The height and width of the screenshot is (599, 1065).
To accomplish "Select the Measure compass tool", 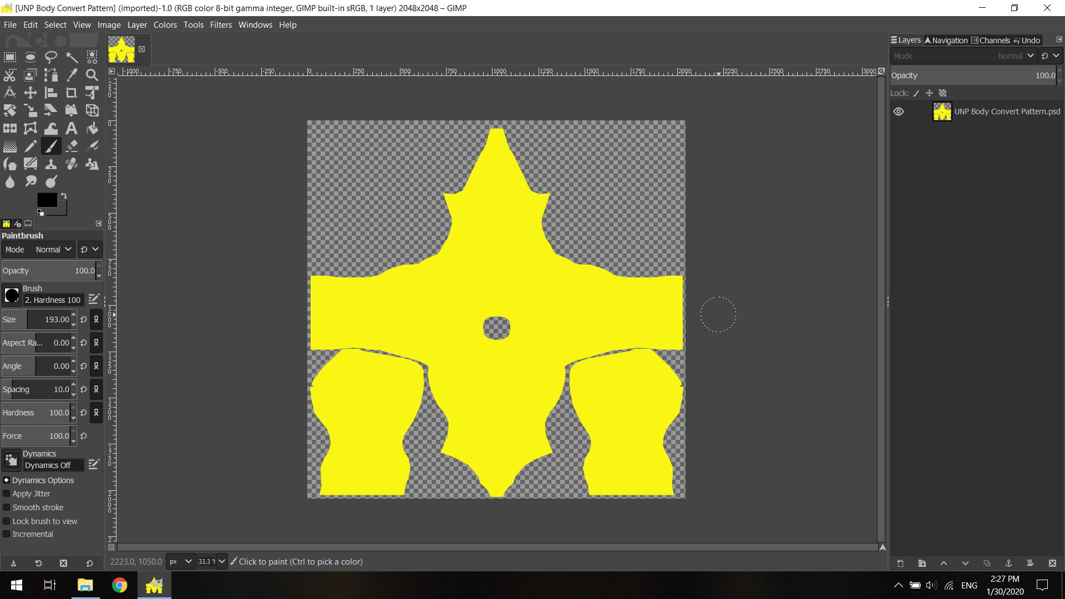I will pos(10,93).
